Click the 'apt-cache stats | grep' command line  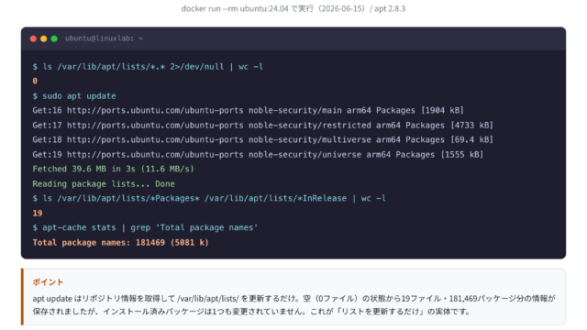[x=145, y=227]
